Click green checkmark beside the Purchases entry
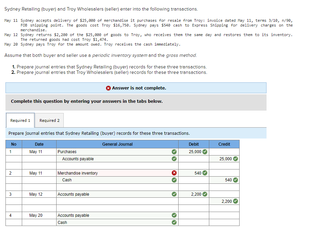The width and height of the screenshot is (318, 228). (174, 151)
